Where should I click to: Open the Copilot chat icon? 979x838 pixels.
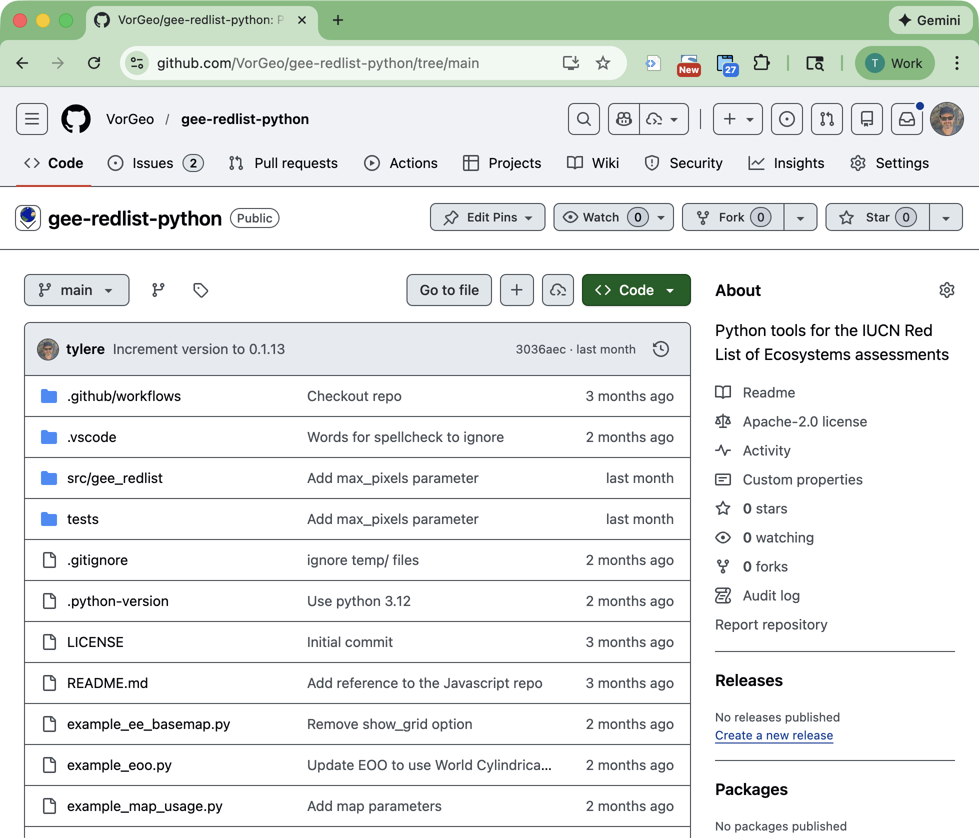(623, 119)
